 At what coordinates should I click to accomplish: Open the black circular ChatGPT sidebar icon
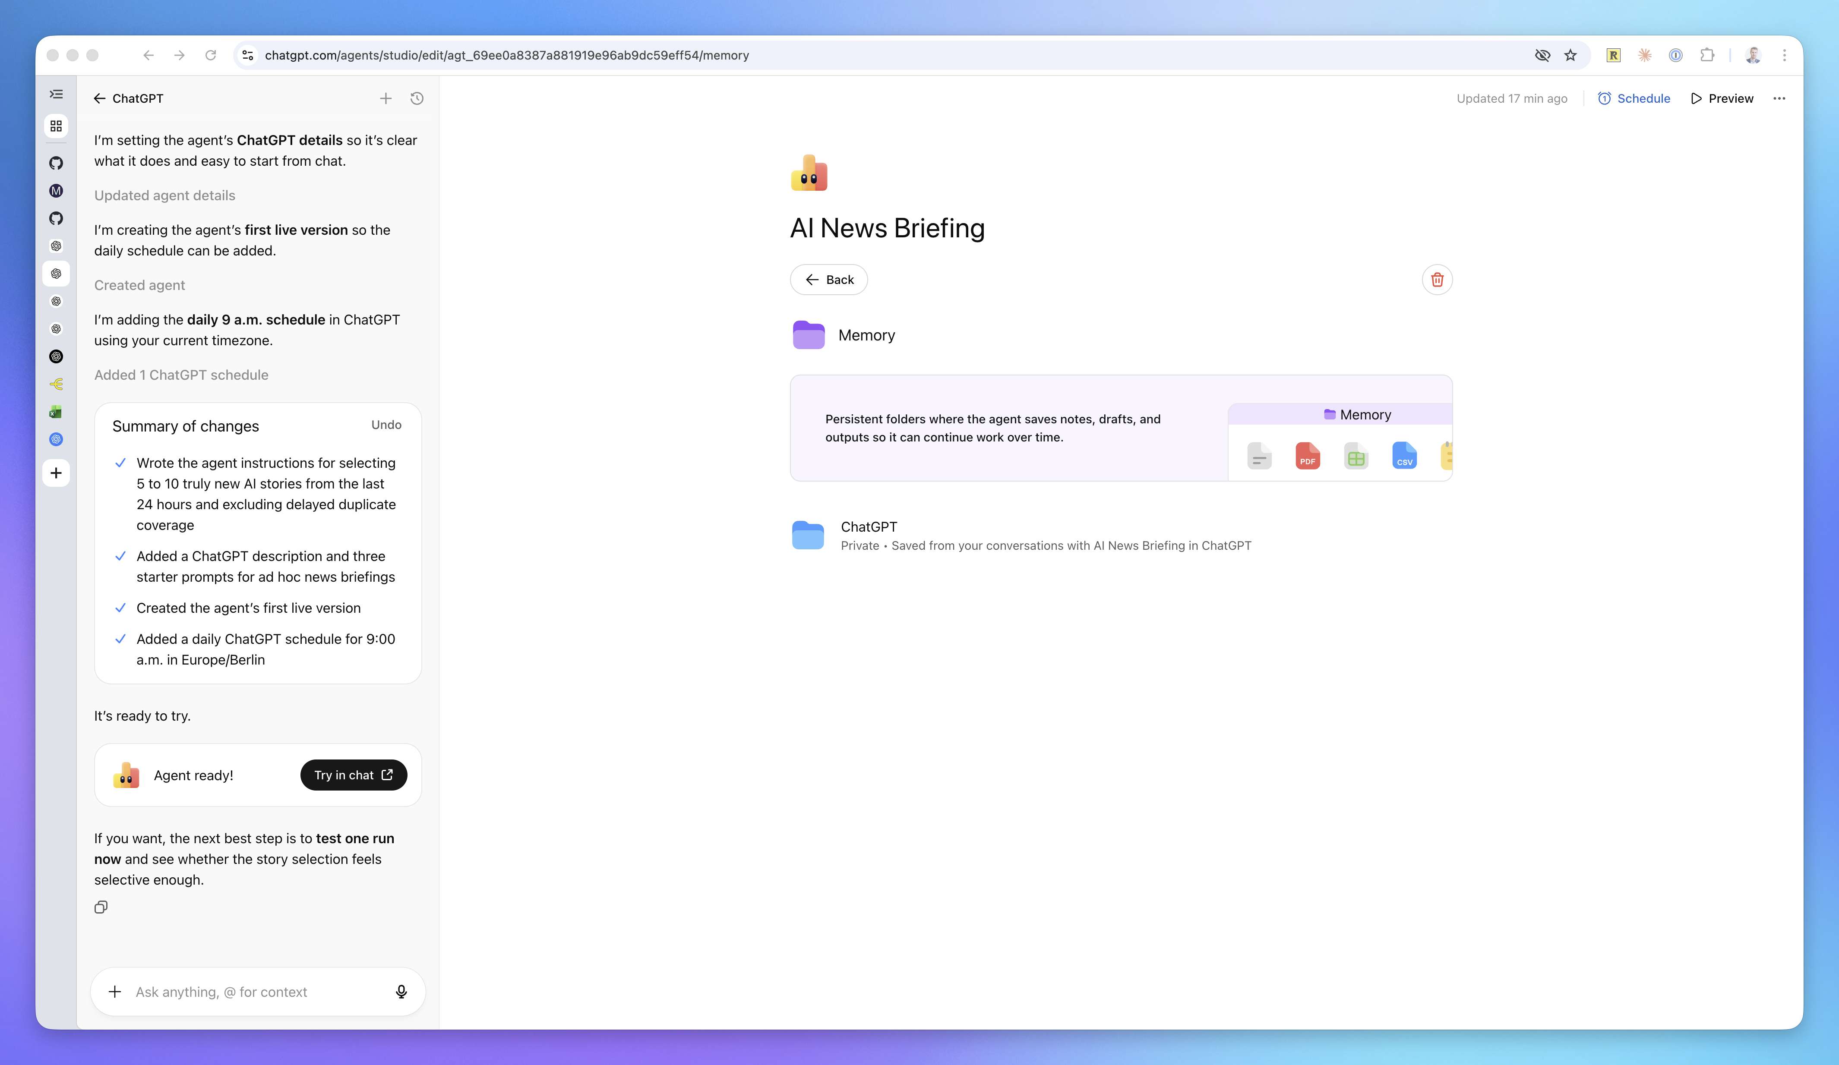(56, 356)
